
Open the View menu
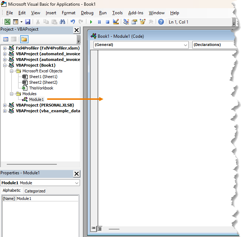pos(36,13)
